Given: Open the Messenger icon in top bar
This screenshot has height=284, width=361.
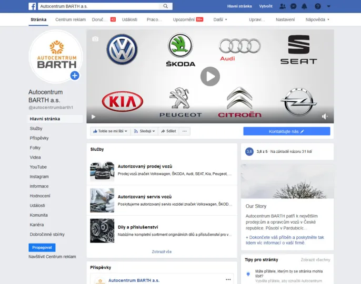Looking at the screenshot, I should click(293, 6).
